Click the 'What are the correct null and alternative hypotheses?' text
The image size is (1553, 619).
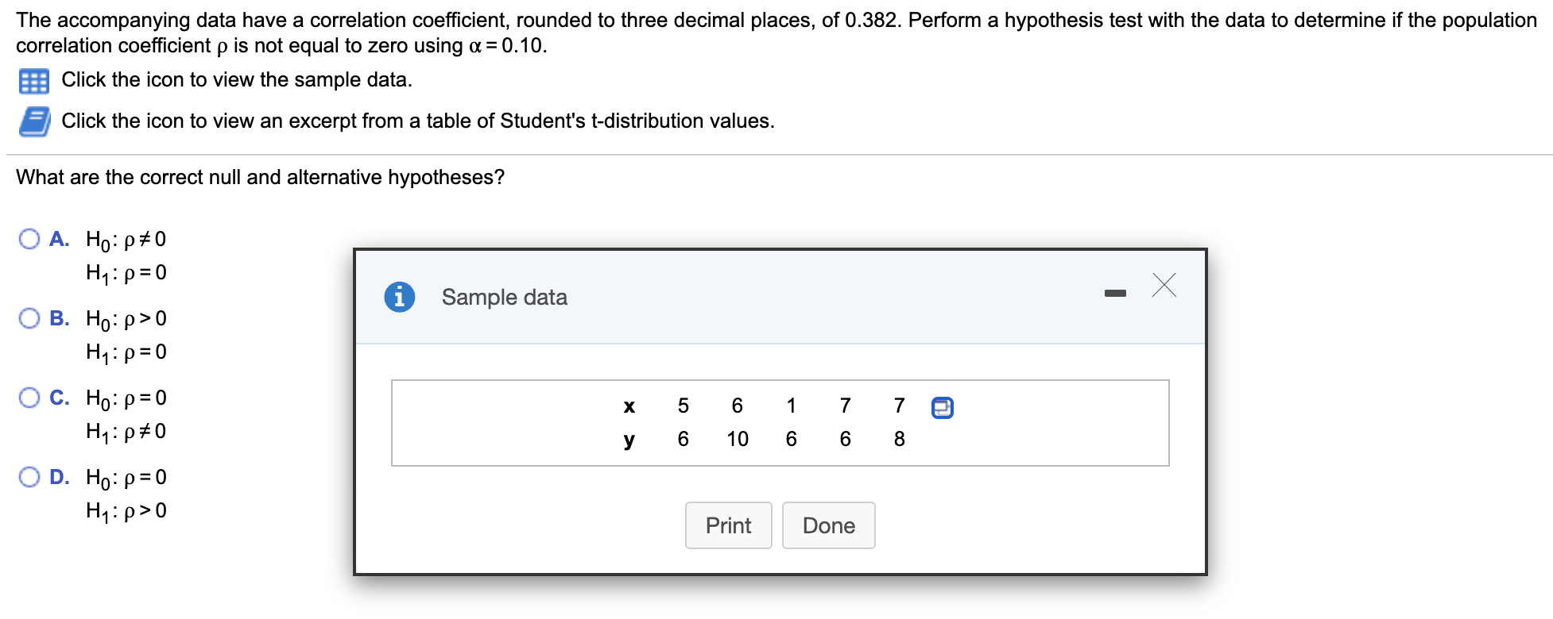coord(261,177)
